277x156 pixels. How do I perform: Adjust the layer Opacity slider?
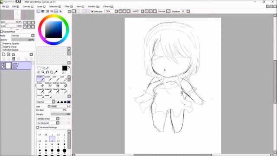(23, 40)
